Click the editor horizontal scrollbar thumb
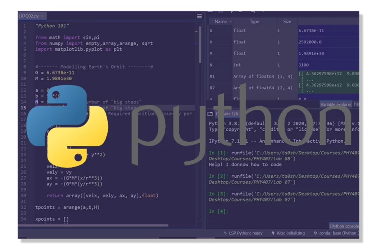This screenshot has height=250, width=377. 93,225
